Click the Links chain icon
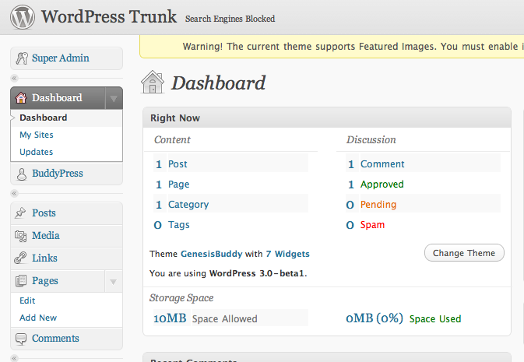Screen dimensions: 524x362 (20, 258)
